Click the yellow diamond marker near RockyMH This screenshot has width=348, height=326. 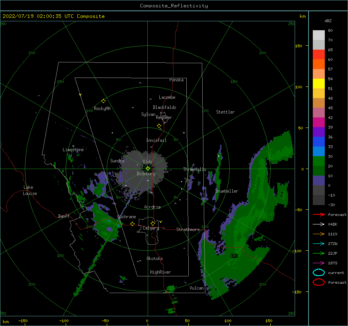pos(103,101)
